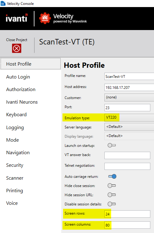Click the Host Profile heading
The image size is (154, 233).
click(x=84, y=65)
